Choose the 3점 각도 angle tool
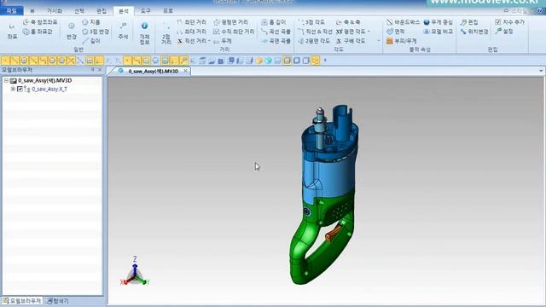The width and height of the screenshot is (546, 307). (311, 22)
